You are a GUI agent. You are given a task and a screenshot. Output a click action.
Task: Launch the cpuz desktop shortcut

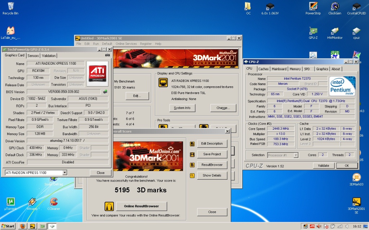point(356,33)
